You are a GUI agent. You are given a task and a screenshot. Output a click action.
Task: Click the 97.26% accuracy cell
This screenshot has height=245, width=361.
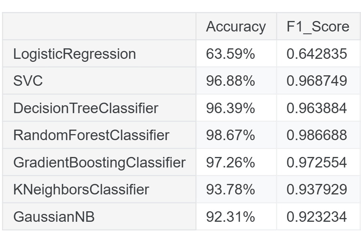click(236, 162)
